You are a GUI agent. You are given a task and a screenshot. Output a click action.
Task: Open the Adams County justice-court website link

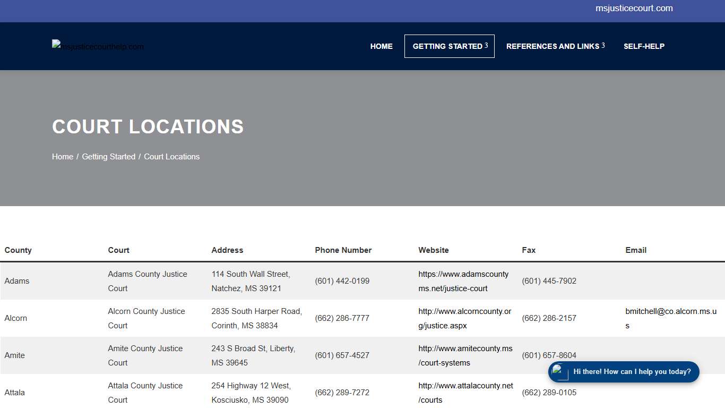click(463, 281)
